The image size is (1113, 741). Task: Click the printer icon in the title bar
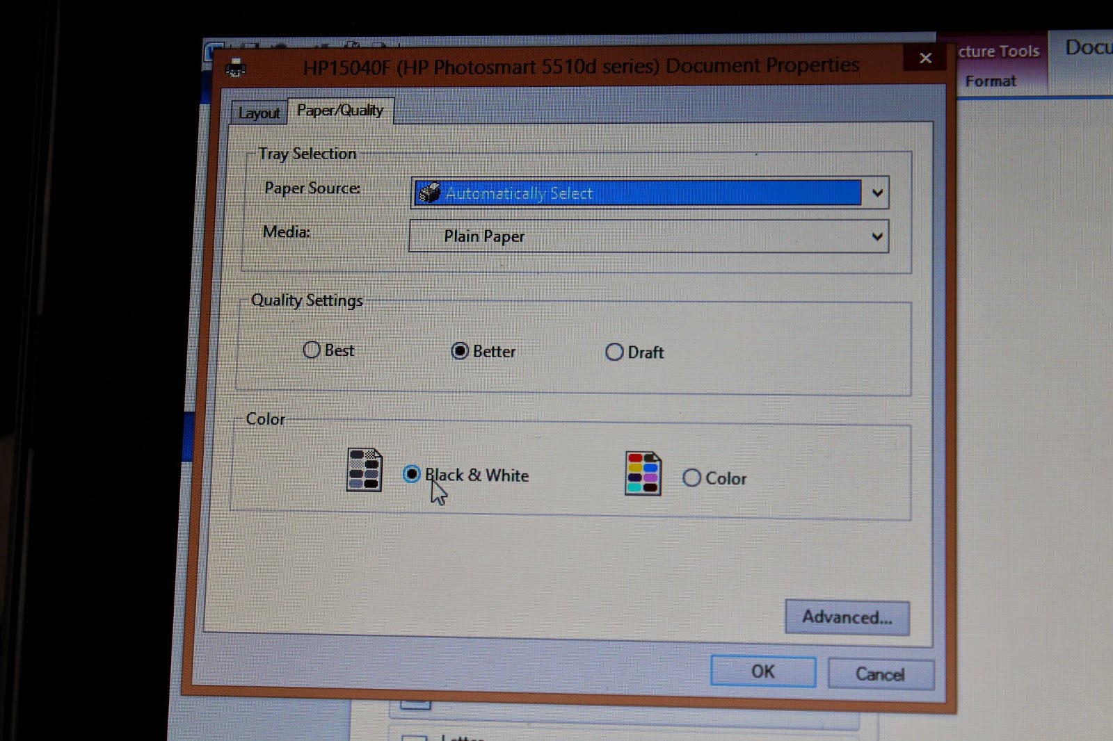coord(236,68)
